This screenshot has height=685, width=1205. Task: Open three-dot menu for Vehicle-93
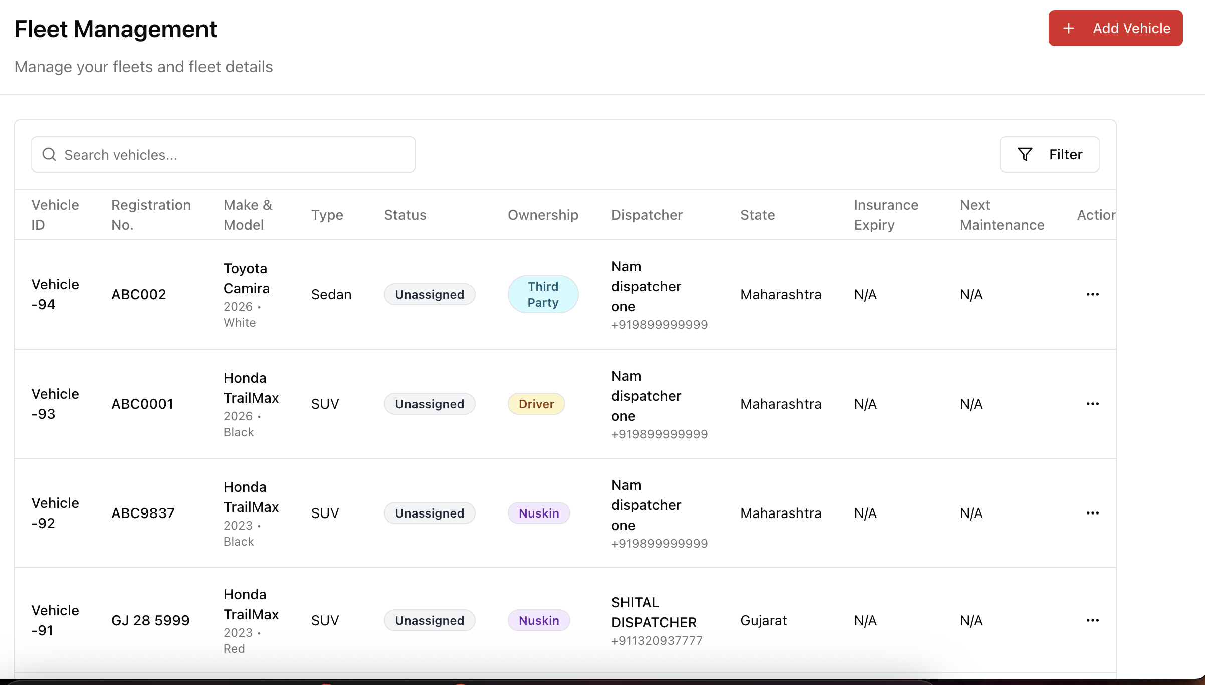pos(1092,404)
